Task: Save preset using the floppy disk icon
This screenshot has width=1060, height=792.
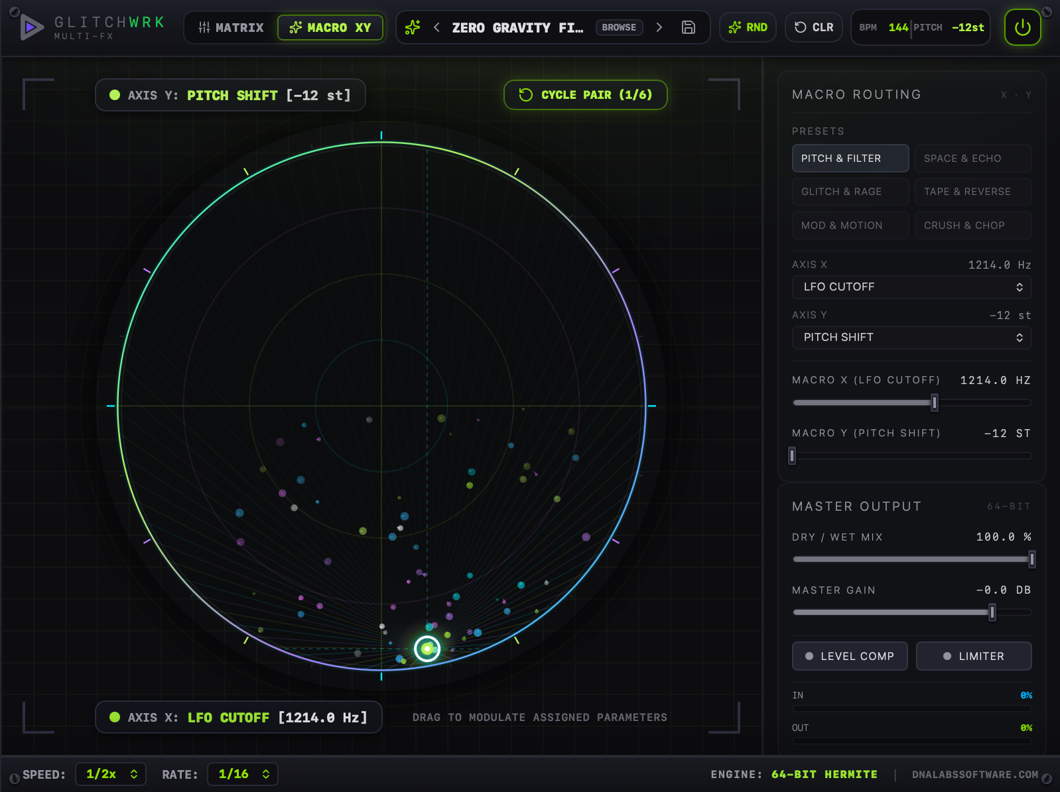Action: (x=689, y=27)
